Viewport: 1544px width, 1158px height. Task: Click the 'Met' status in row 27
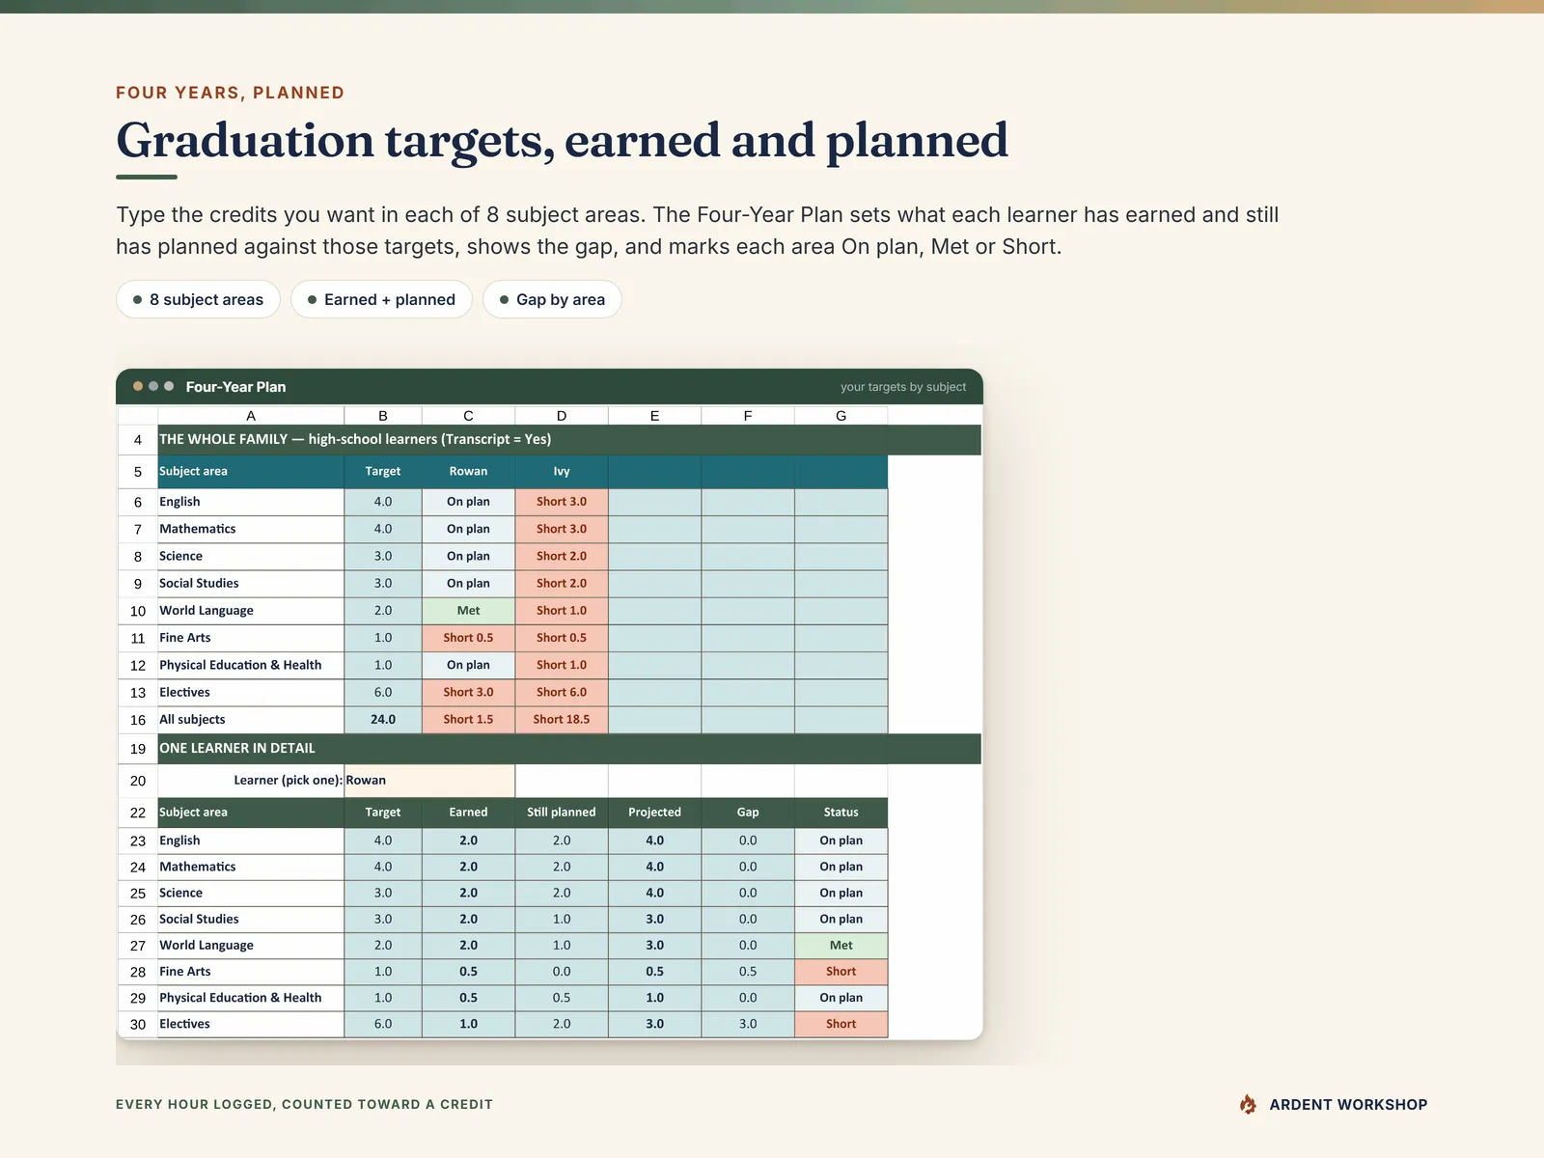pos(841,946)
